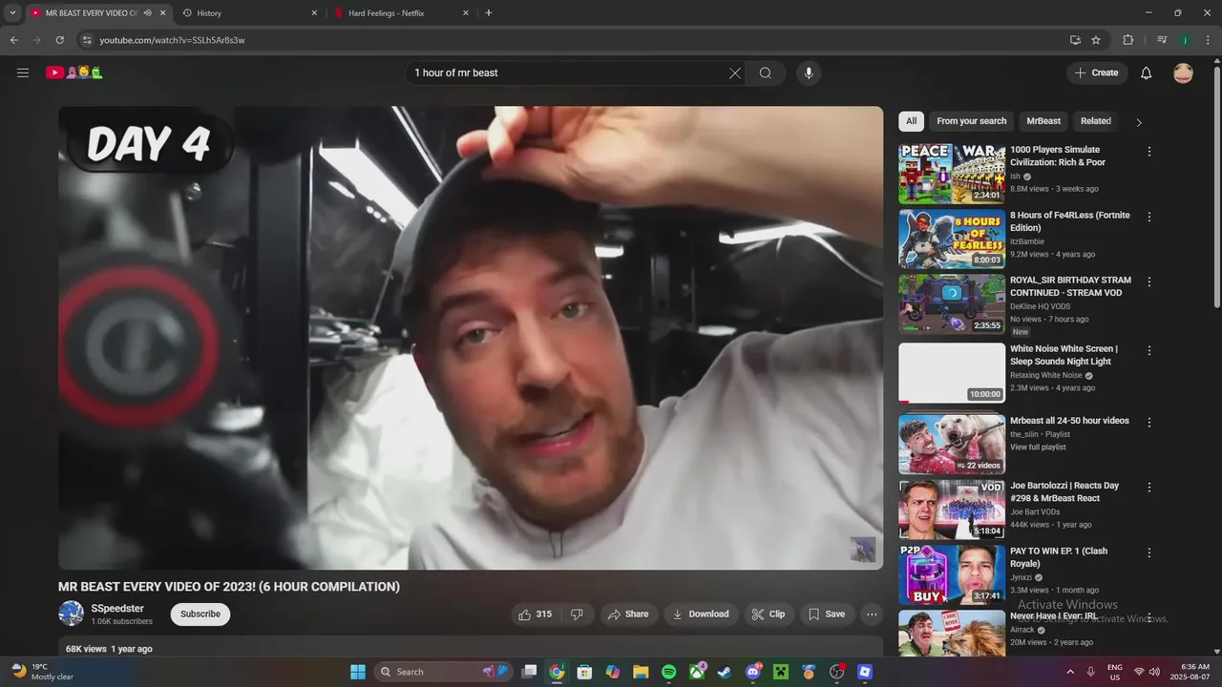1222x687 pixels.
Task: Click the main video player
Action: (x=471, y=338)
